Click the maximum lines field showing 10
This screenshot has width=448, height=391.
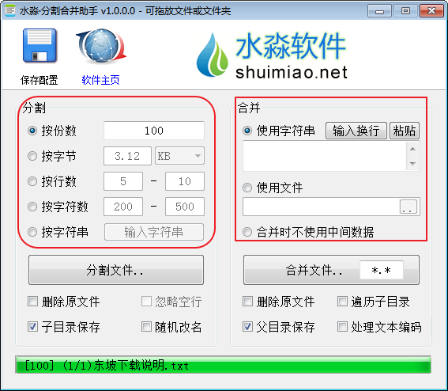185,181
